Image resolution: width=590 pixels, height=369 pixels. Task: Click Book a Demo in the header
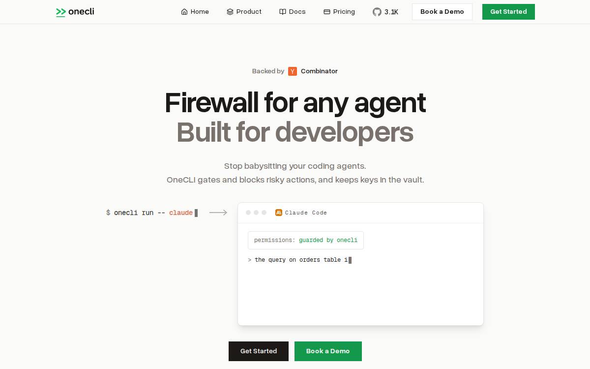tap(442, 12)
